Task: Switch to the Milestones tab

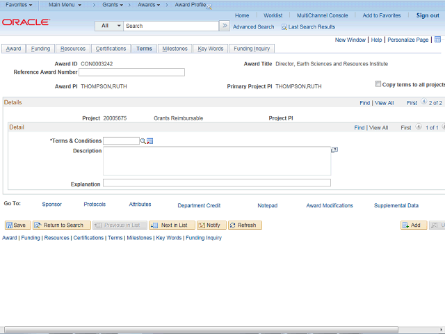Action: (175, 49)
